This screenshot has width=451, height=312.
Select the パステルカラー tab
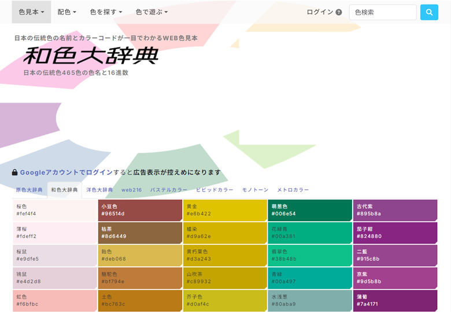pos(169,190)
